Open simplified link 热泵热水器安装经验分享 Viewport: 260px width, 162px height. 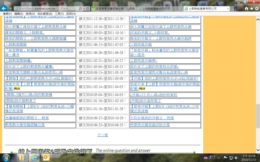(150, 125)
